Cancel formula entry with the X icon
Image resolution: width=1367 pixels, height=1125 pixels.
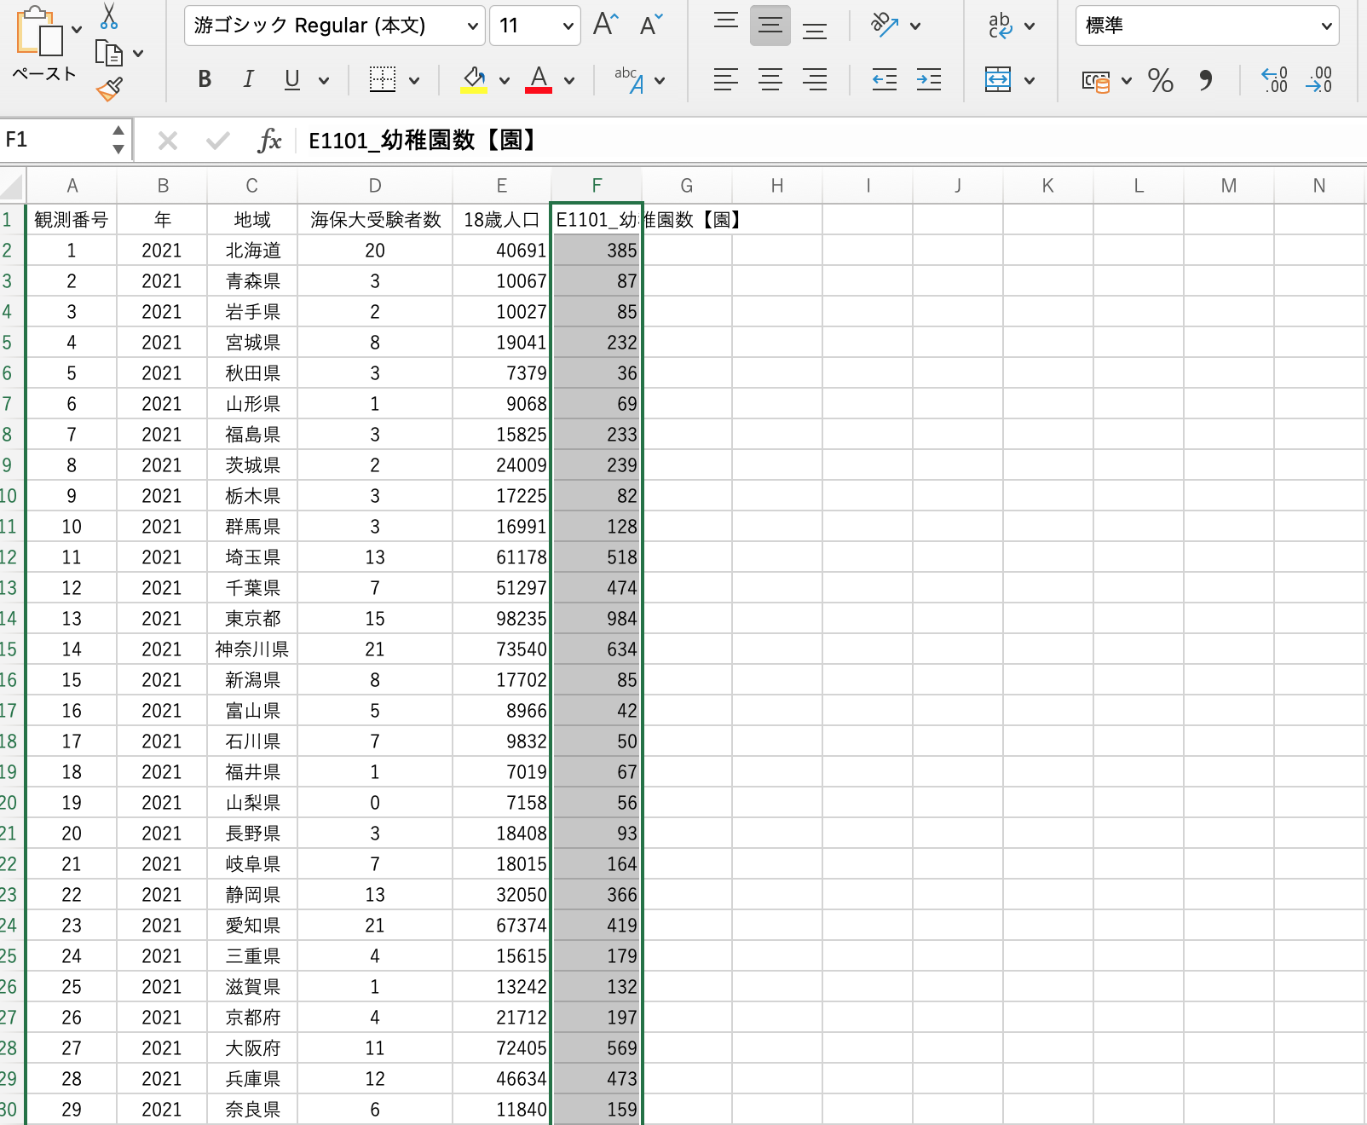[x=168, y=141]
